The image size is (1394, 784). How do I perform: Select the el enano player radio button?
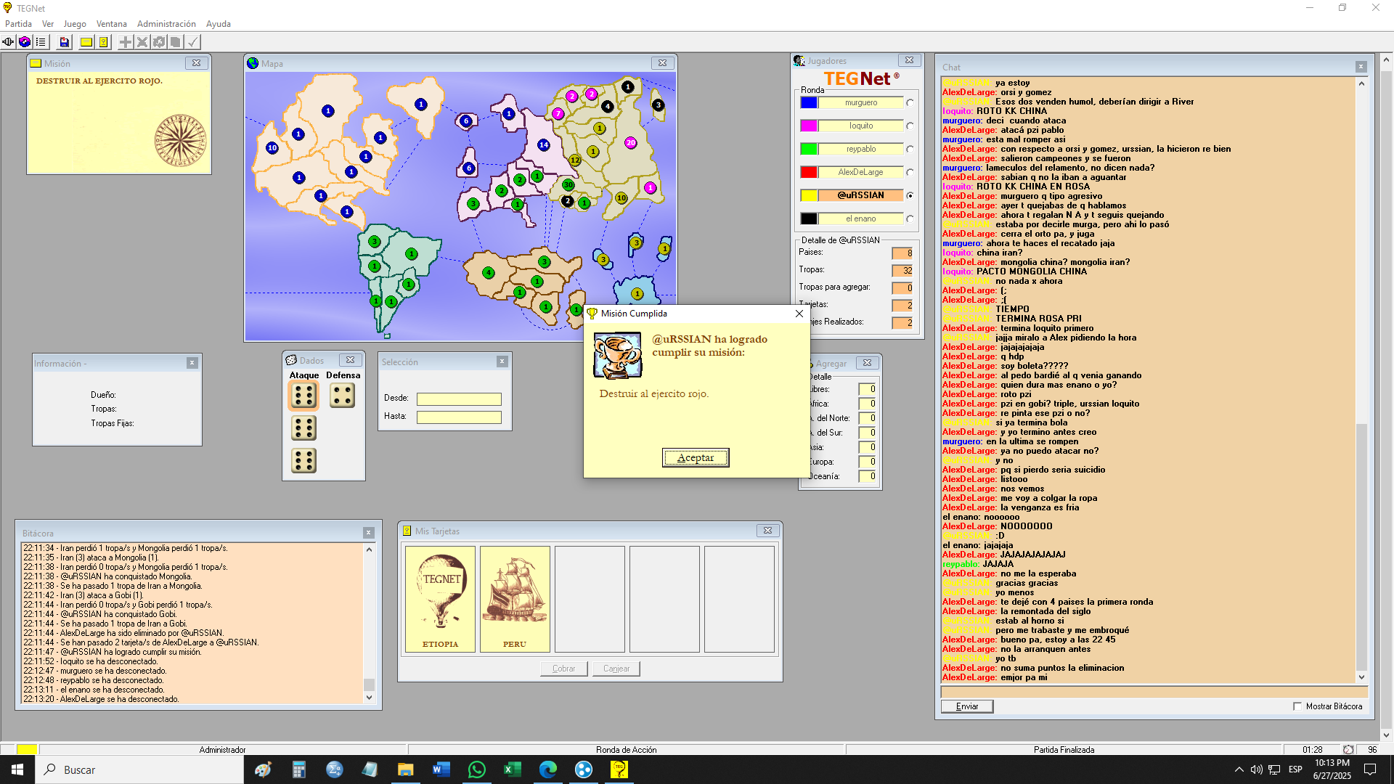pyautogui.click(x=910, y=219)
